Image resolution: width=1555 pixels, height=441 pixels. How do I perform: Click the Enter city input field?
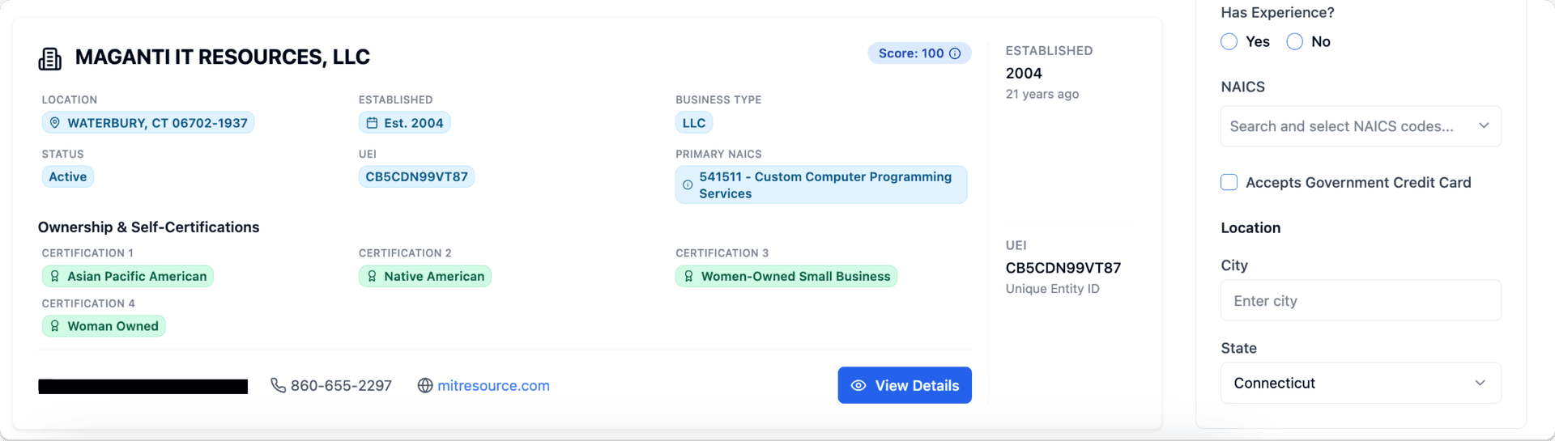point(1360,300)
